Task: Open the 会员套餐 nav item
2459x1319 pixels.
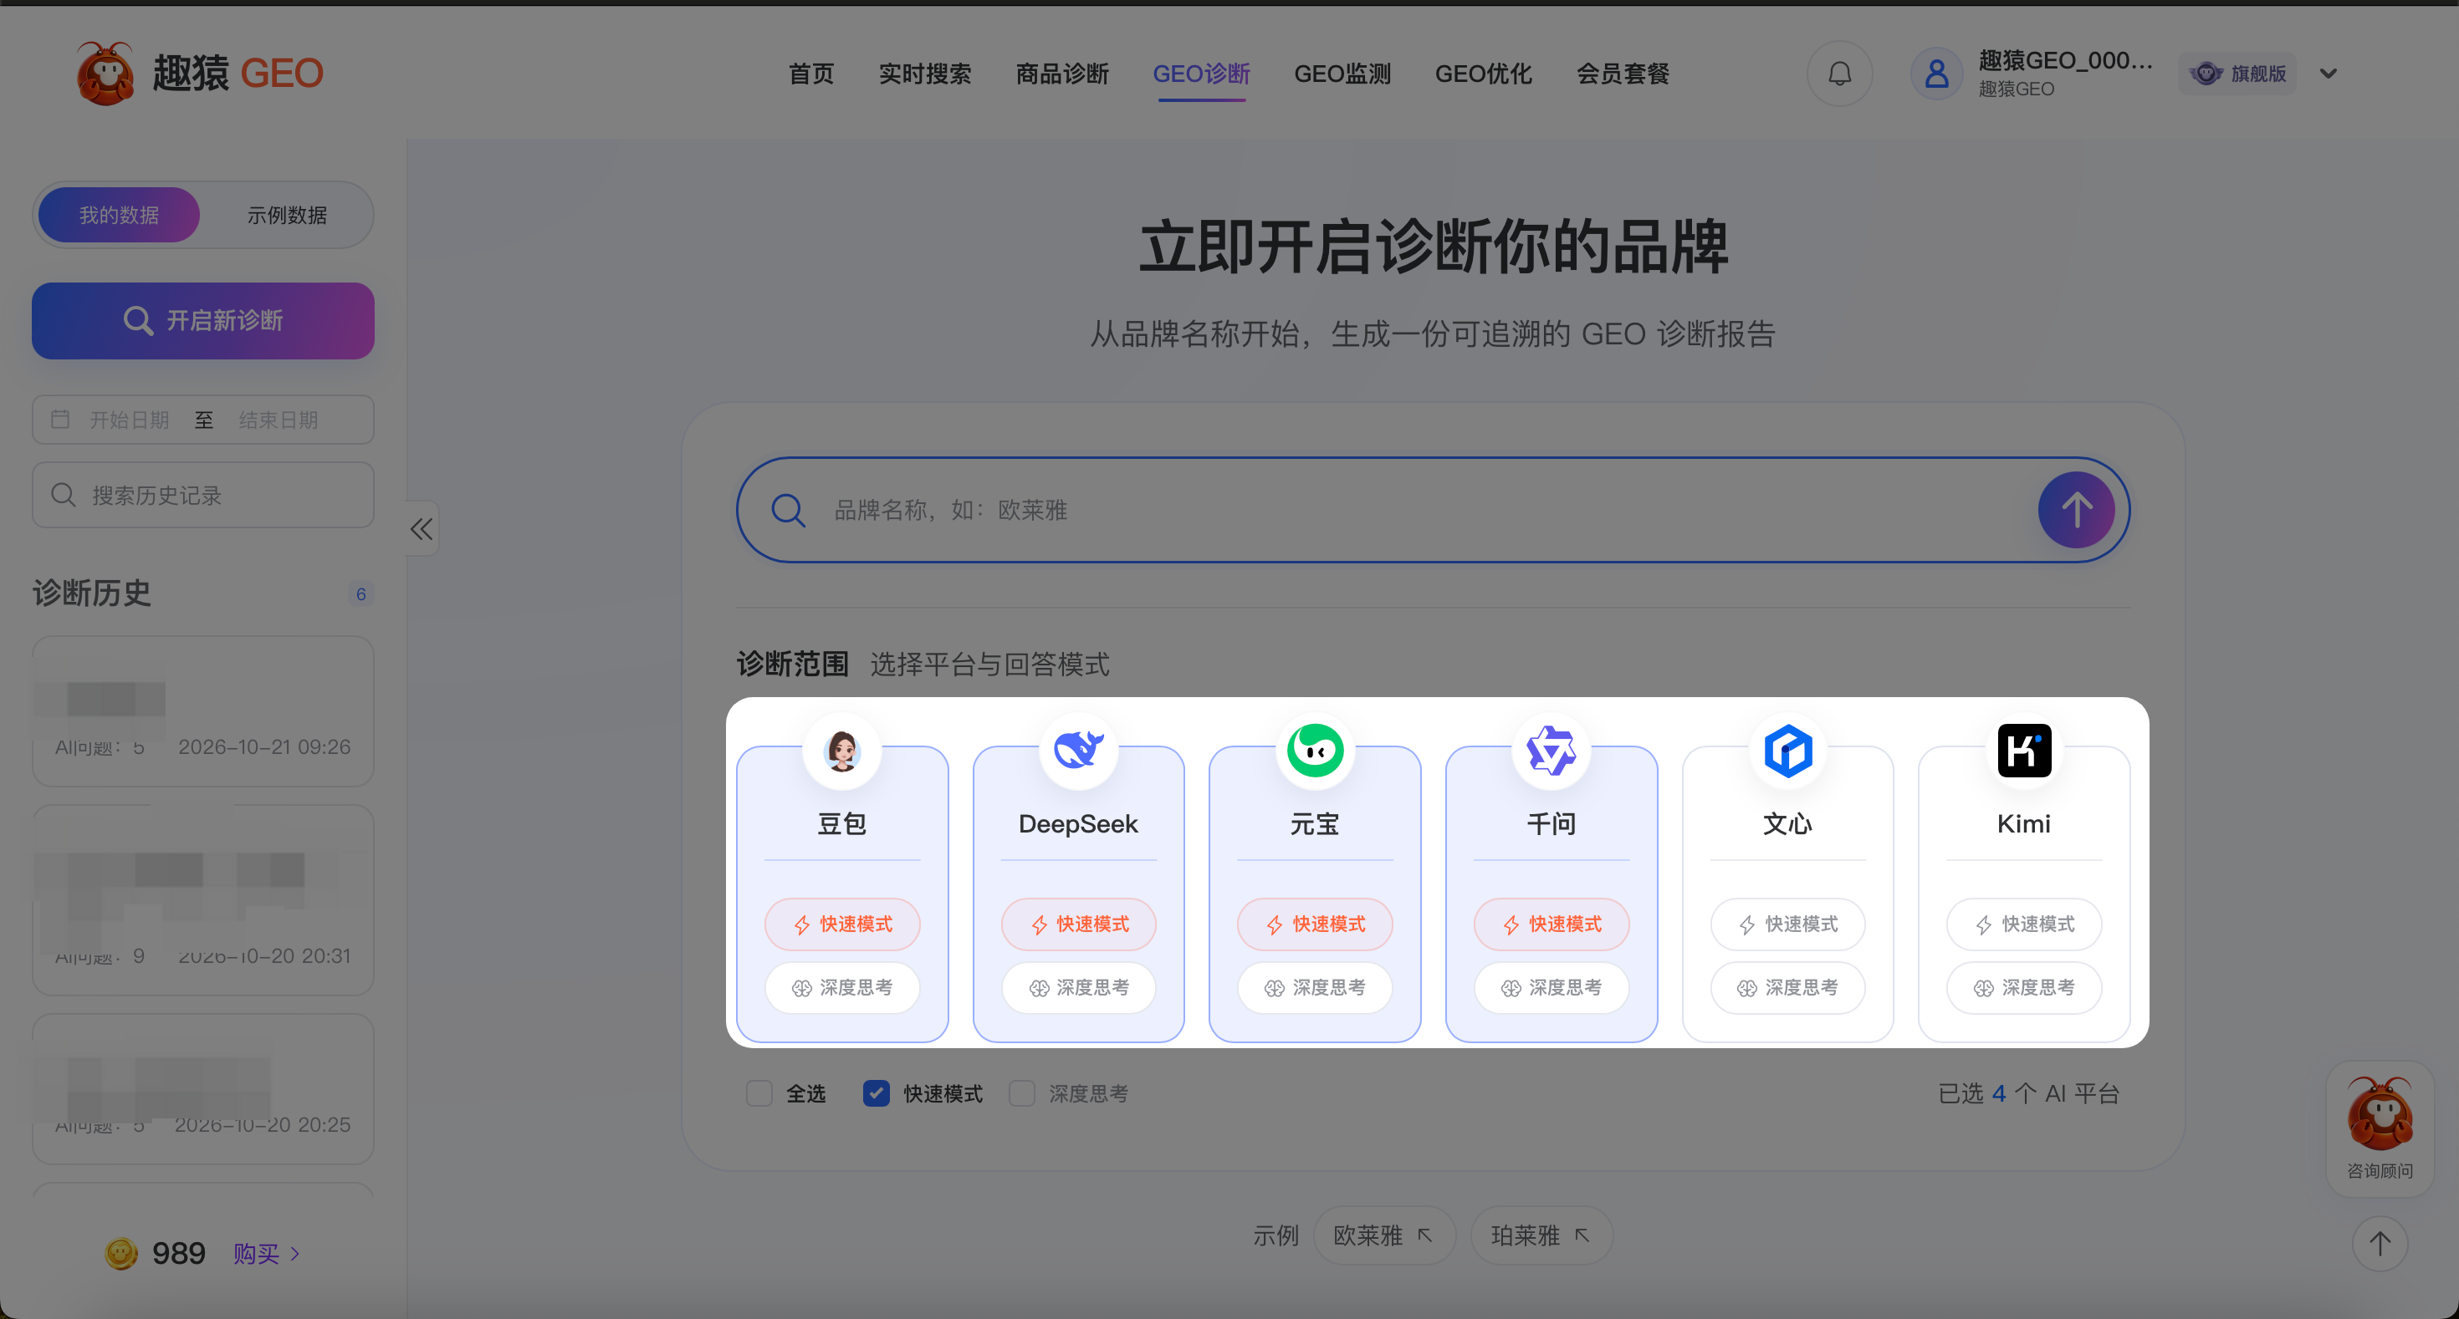Action: point(1623,74)
